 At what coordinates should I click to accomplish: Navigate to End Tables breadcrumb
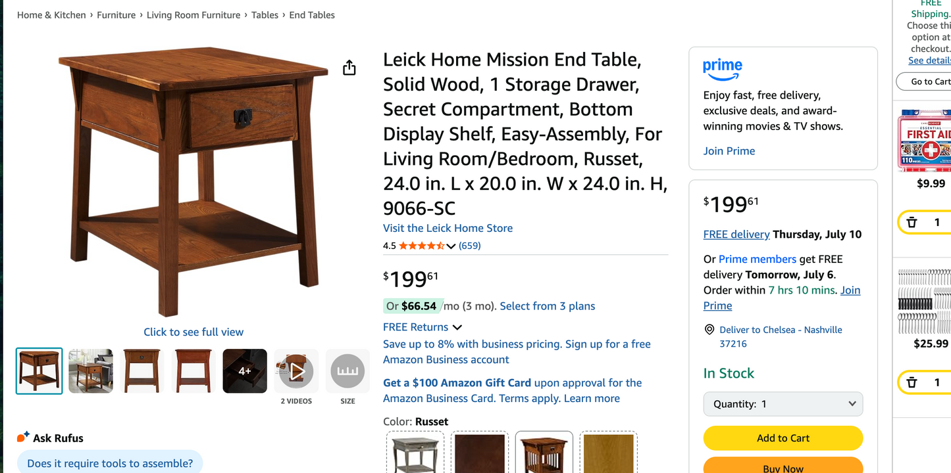312,15
